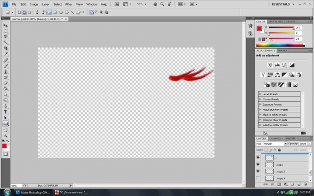Select the Zoom tool in toolbox

click(x=5, y=135)
